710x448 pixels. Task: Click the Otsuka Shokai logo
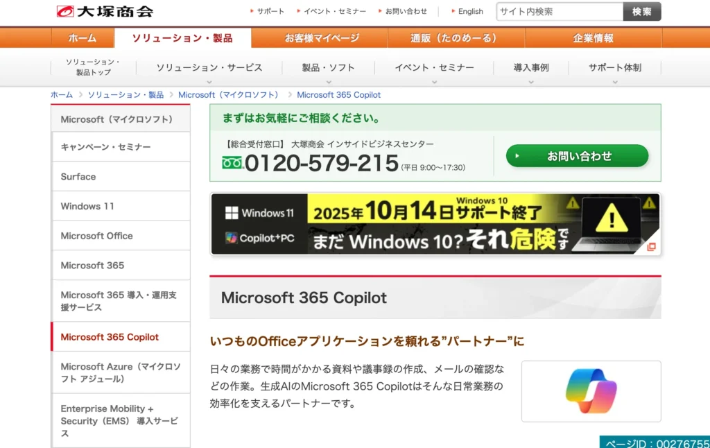pos(105,11)
